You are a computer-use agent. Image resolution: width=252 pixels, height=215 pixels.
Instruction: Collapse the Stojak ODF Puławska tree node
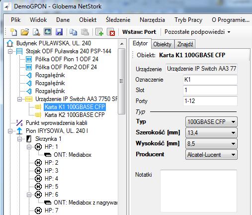click(x=10, y=51)
